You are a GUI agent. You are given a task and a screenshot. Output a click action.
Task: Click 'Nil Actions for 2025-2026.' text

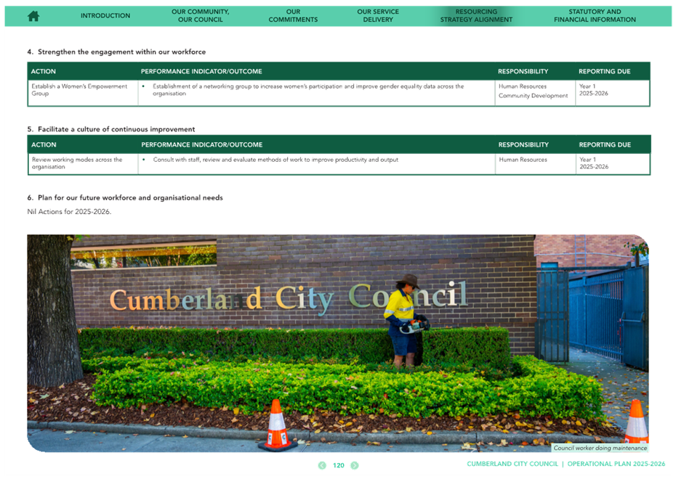(69, 212)
